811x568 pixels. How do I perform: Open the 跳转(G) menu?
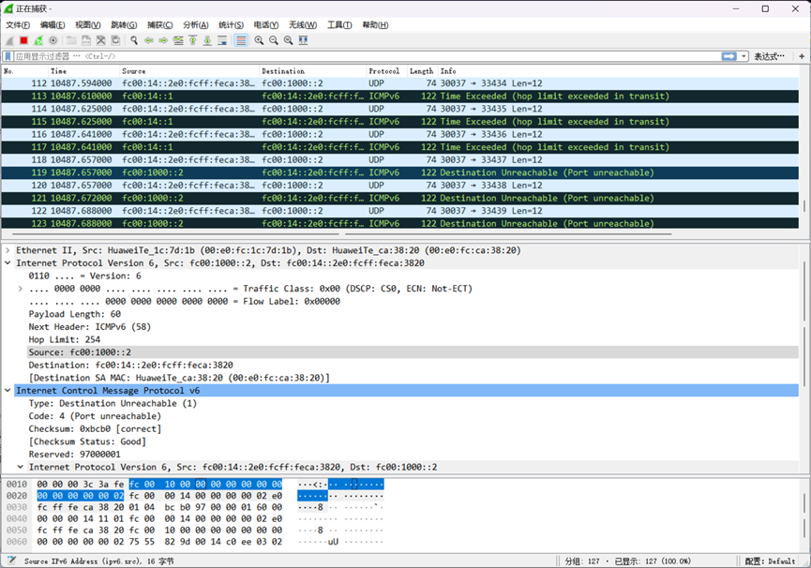pos(124,24)
